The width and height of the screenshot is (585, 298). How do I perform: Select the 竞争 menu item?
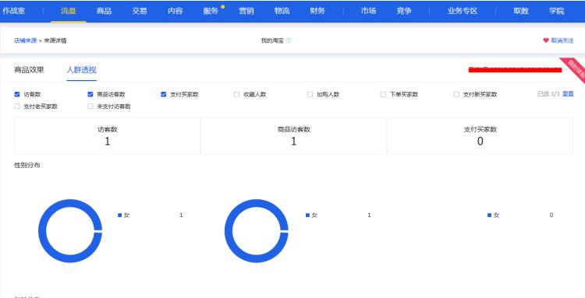coord(404,11)
